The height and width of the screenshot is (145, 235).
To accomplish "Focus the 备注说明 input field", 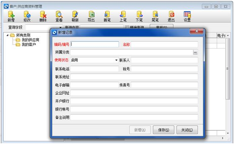I will 134,117.
